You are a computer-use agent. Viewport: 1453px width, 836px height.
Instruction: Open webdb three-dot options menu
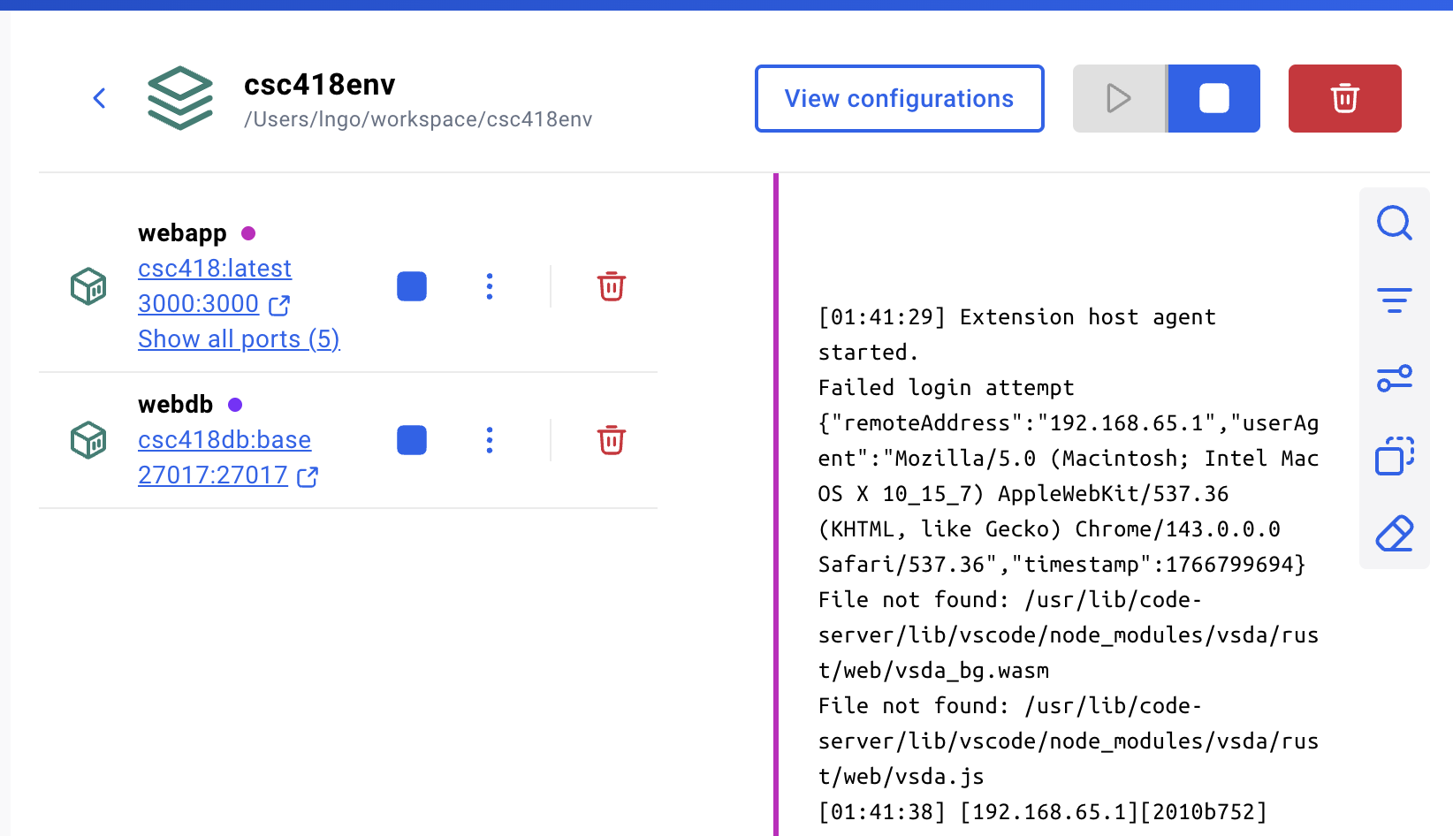pos(490,440)
